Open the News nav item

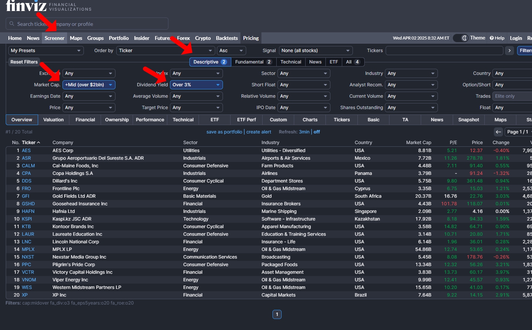click(33, 38)
